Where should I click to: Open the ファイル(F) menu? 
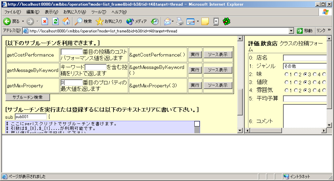[12, 12]
